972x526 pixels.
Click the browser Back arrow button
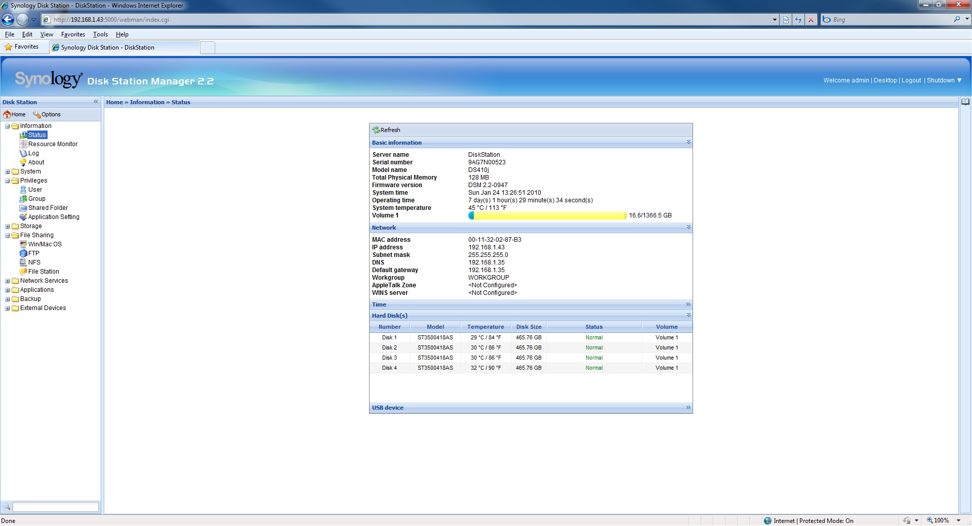pyautogui.click(x=8, y=20)
